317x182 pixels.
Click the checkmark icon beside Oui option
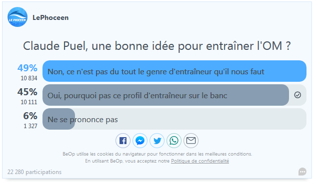click(297, 95)
